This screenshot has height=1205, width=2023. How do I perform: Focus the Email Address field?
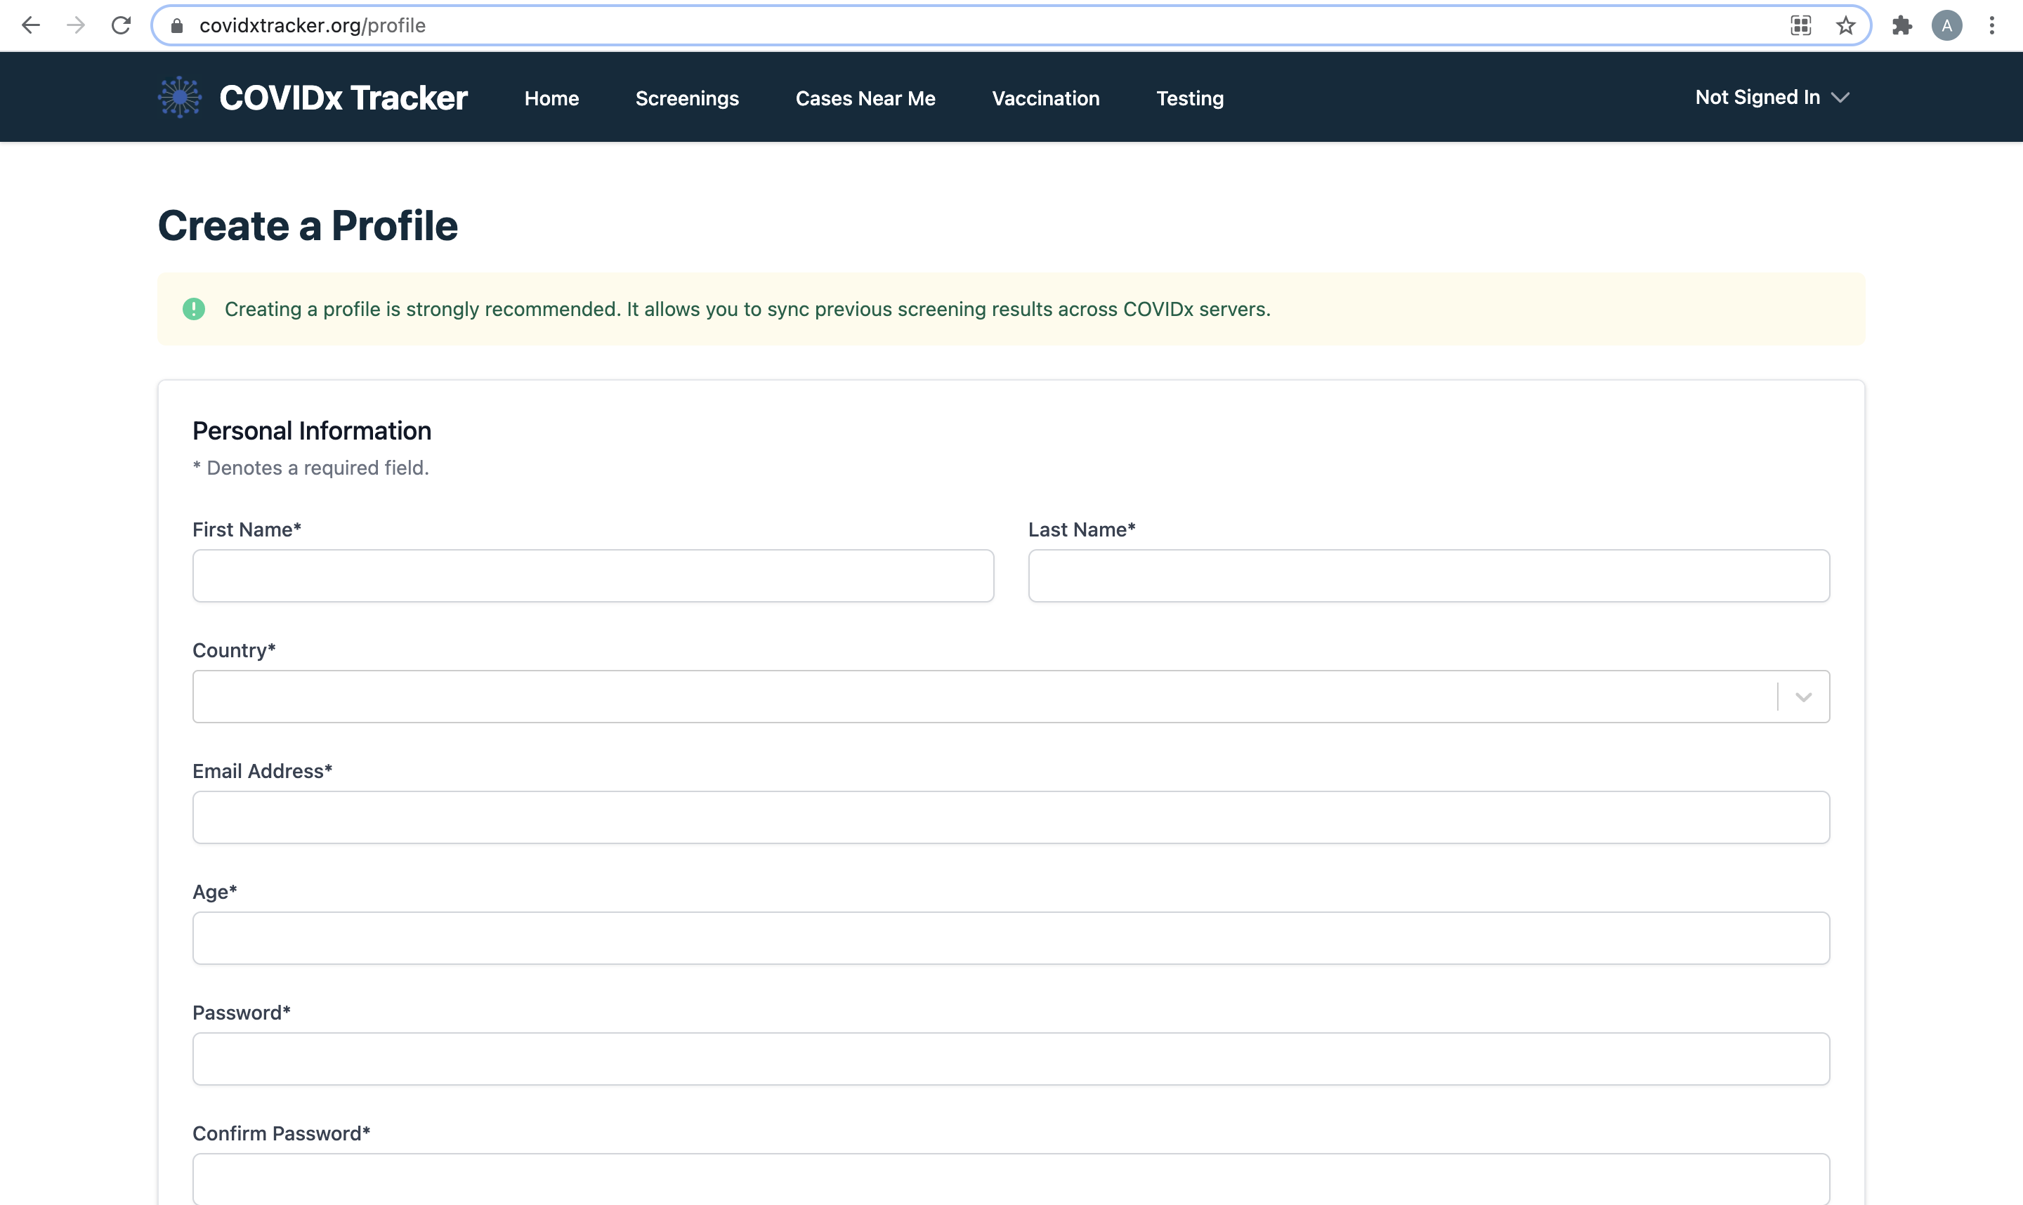point(1010,817)
